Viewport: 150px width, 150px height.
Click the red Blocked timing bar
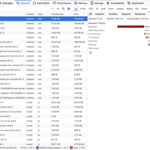131,27
